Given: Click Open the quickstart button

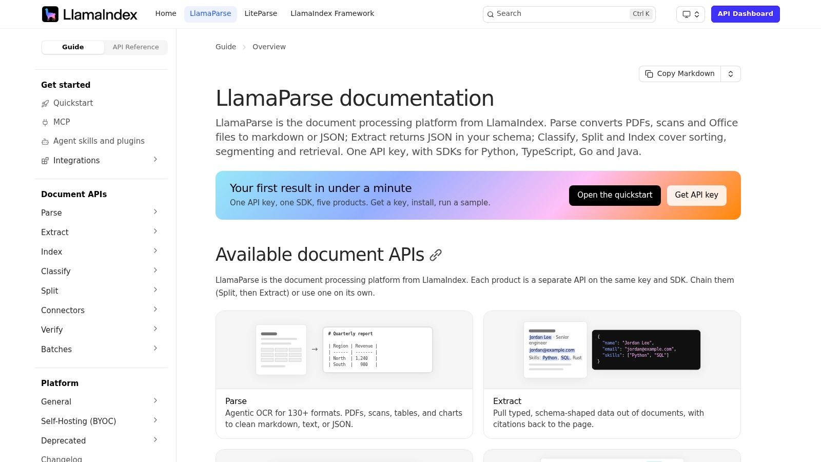Looking at the screenshot, I should tap(615, 196).
